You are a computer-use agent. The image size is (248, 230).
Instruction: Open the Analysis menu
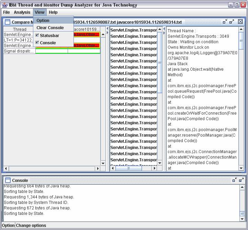click(x=22, y=12)
